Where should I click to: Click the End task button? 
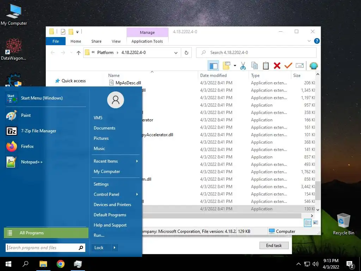pos(274,246)
